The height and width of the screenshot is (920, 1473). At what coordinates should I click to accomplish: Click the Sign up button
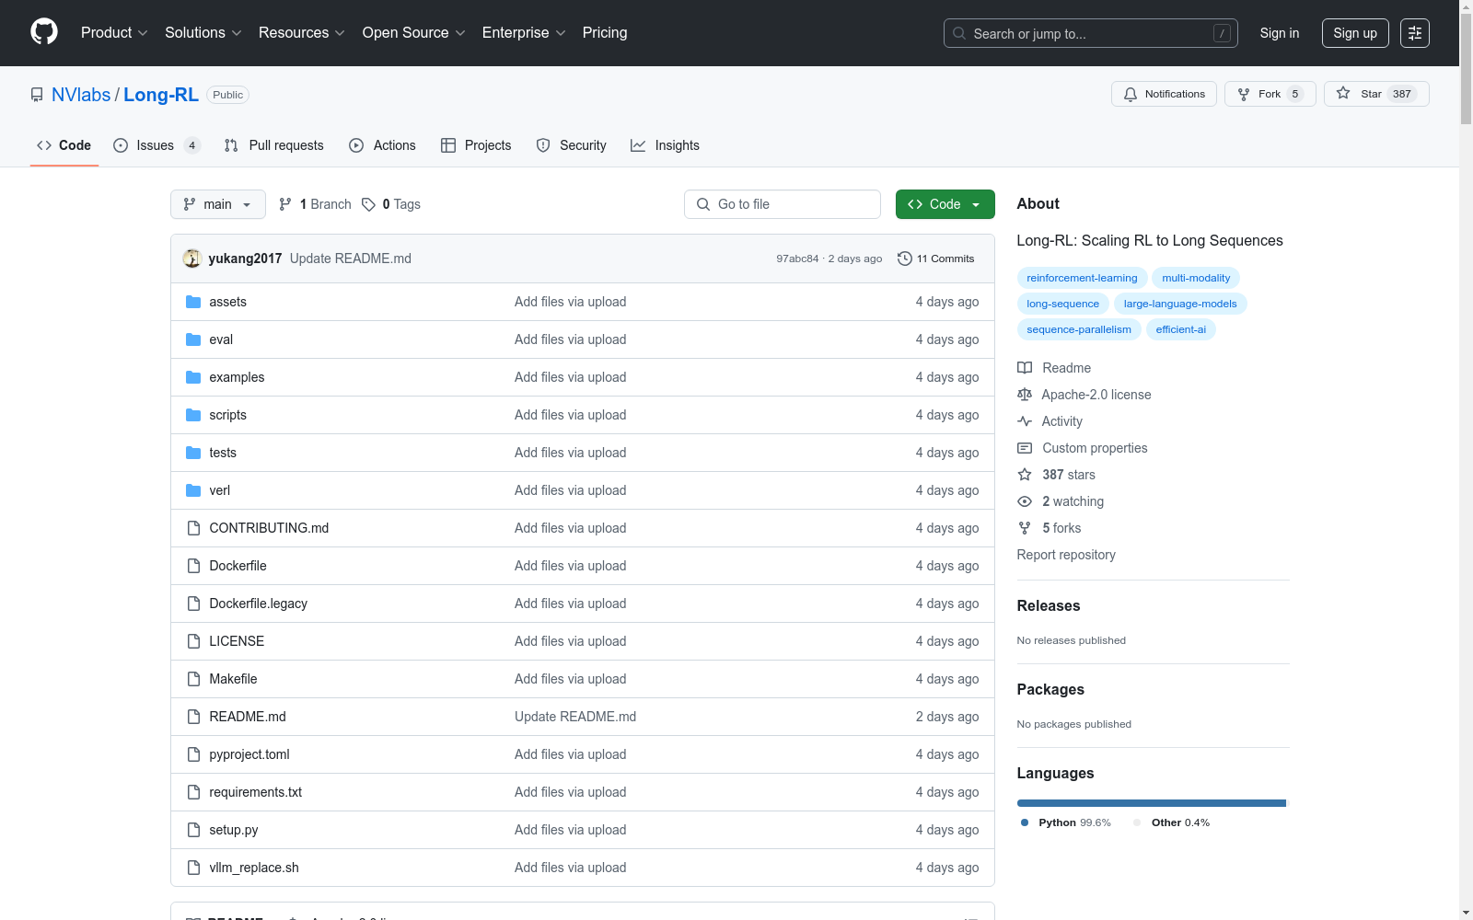point(1355,33)
